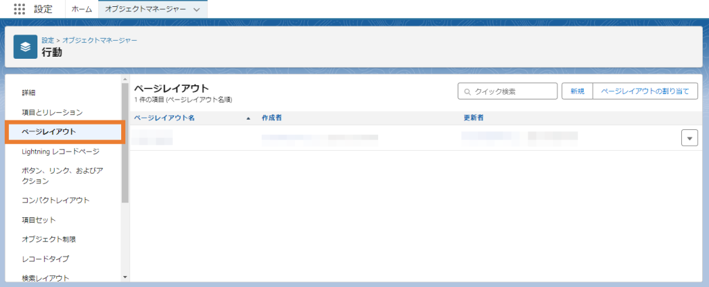709x287 pixels.
Task: Select the オブジェクトマネージャー tab
Action: pyautogui.click(x=144, y=10)
